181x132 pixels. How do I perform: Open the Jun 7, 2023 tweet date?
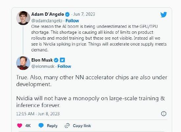click(84, 14)
